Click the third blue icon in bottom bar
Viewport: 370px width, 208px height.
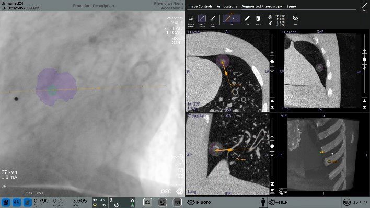tap(28, 202)
